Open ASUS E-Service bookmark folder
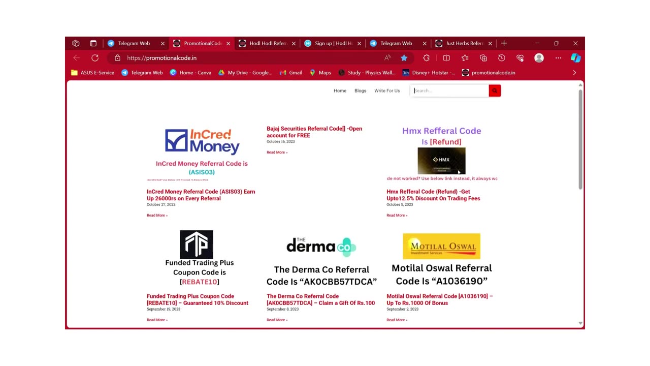 (92, 73)
